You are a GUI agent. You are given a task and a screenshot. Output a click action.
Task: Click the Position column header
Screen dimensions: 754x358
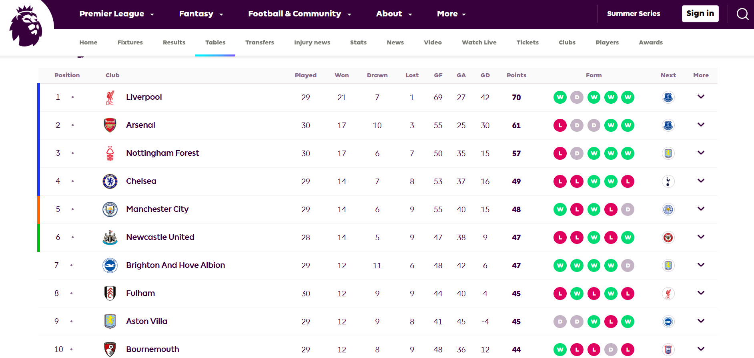tap(67, 75)
